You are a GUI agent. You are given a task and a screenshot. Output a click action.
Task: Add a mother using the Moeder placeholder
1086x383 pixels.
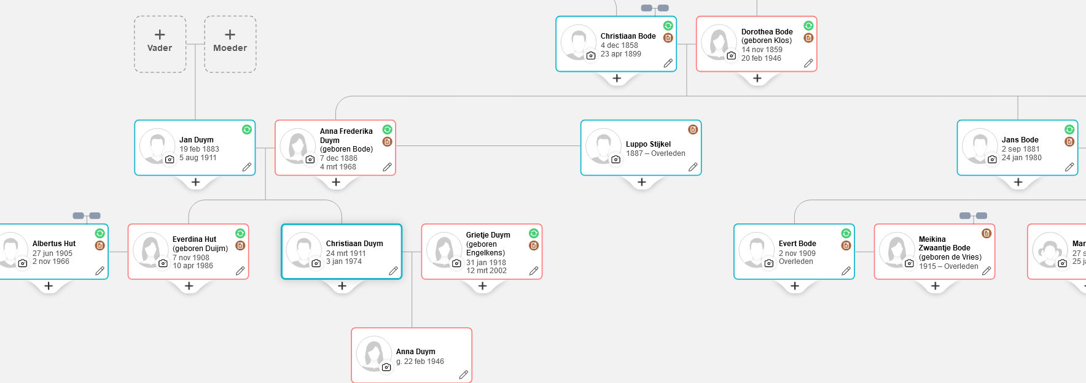tap(230, 44)
